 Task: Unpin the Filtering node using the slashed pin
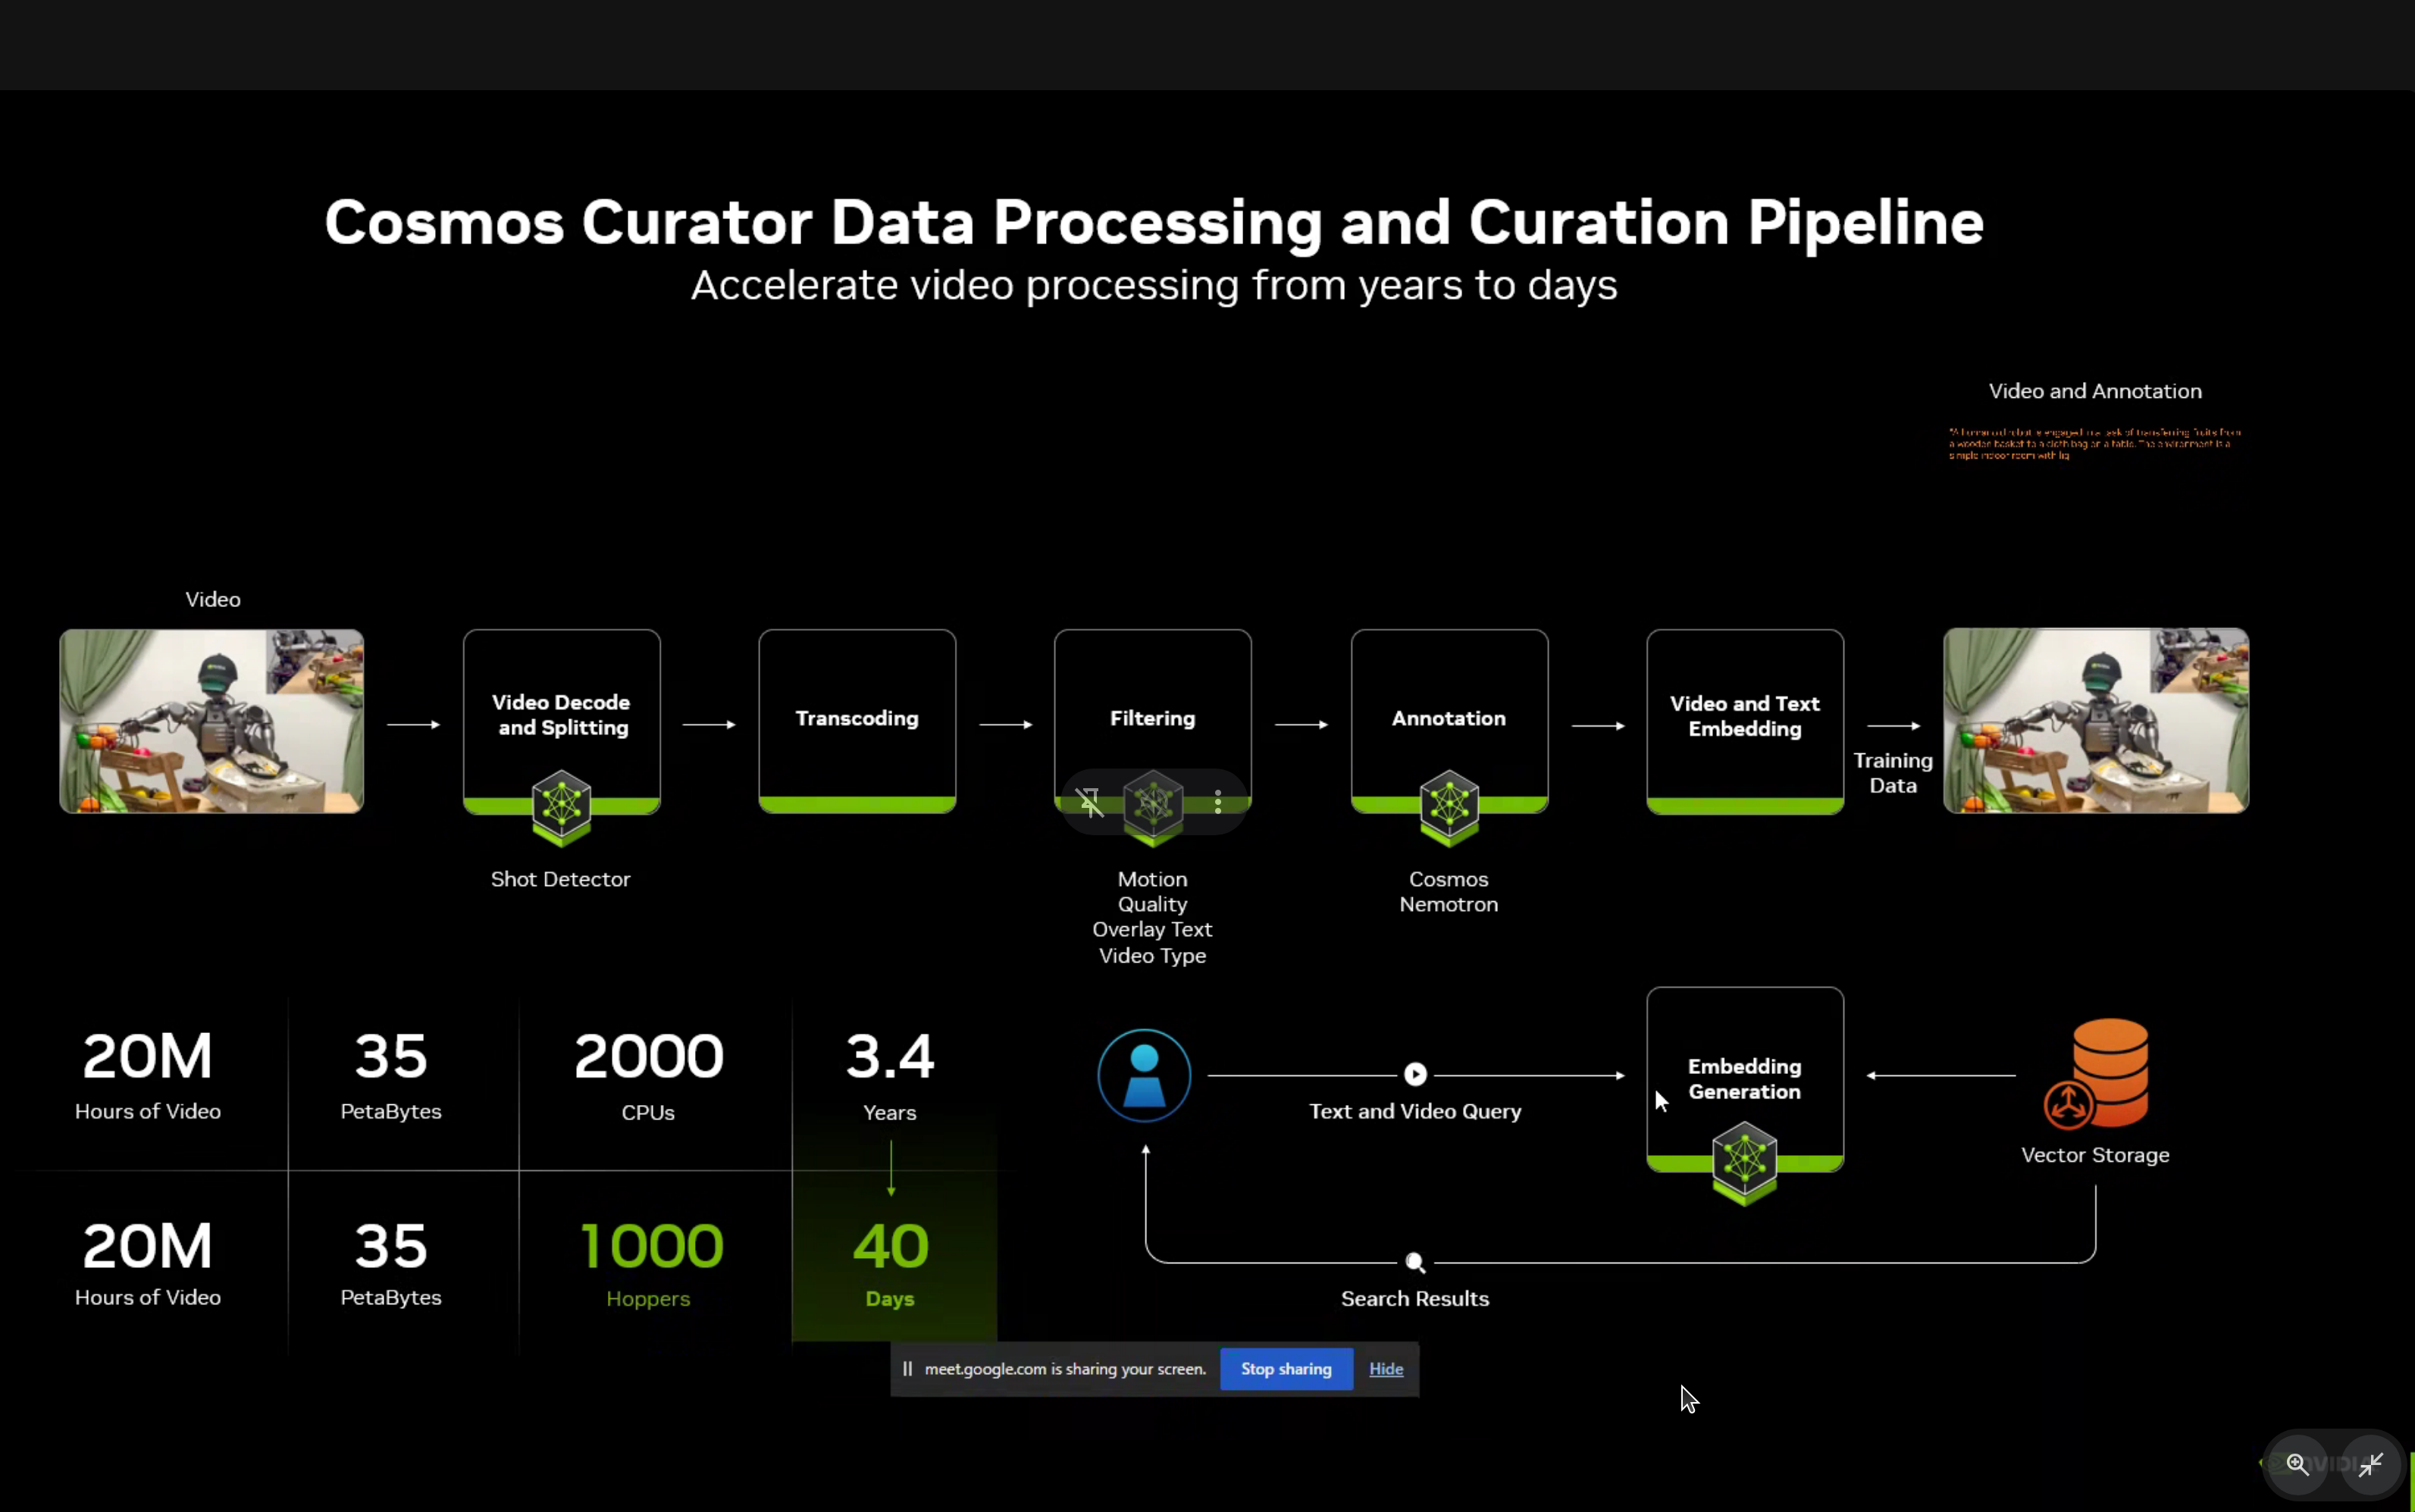1089,803
